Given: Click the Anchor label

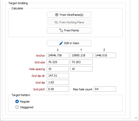Looking at the screenshot, I should 40,56.
